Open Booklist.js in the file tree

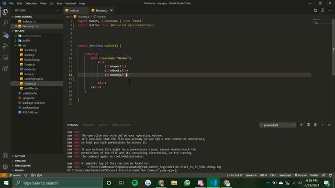point(30,50)
